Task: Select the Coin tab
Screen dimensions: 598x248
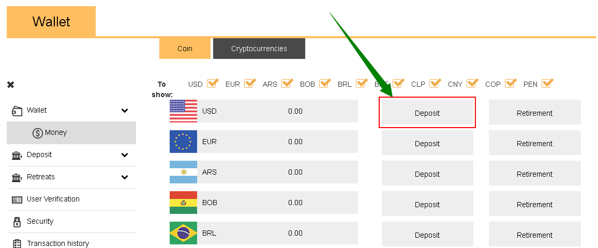Action: tap(185, 49)
